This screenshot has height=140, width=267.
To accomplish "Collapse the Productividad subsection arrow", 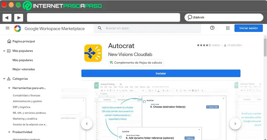I will point(9,132).
